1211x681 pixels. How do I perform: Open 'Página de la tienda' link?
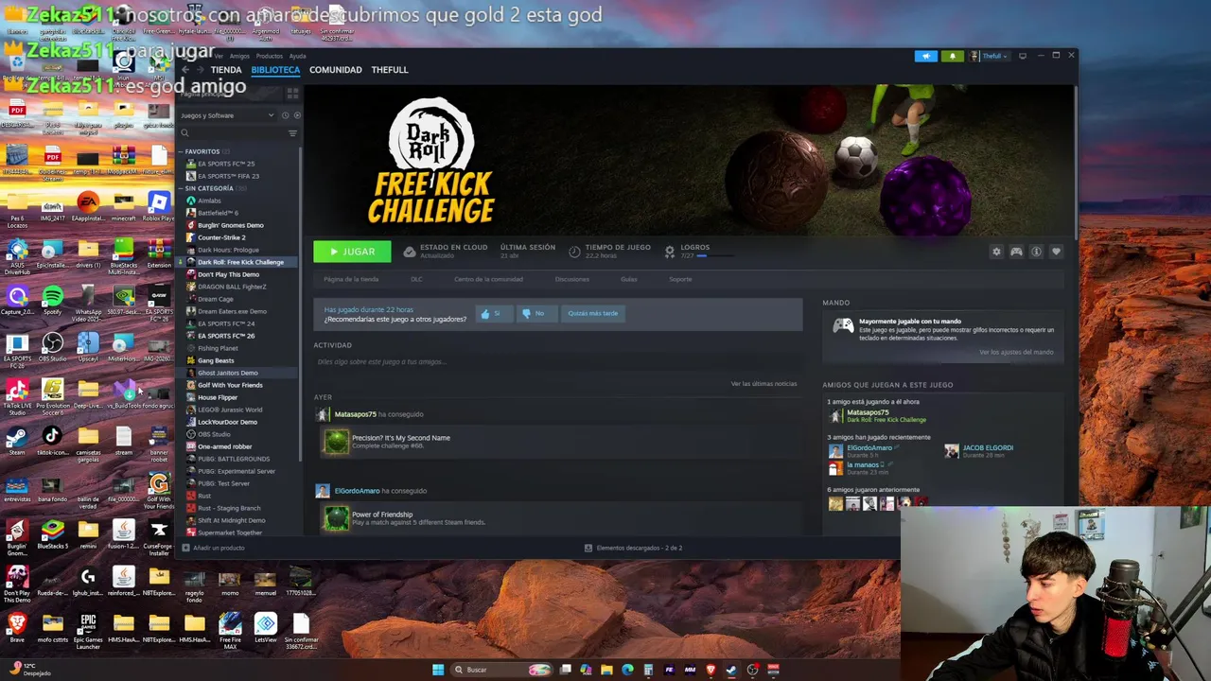pyautogui.click(x=351, y=279)
